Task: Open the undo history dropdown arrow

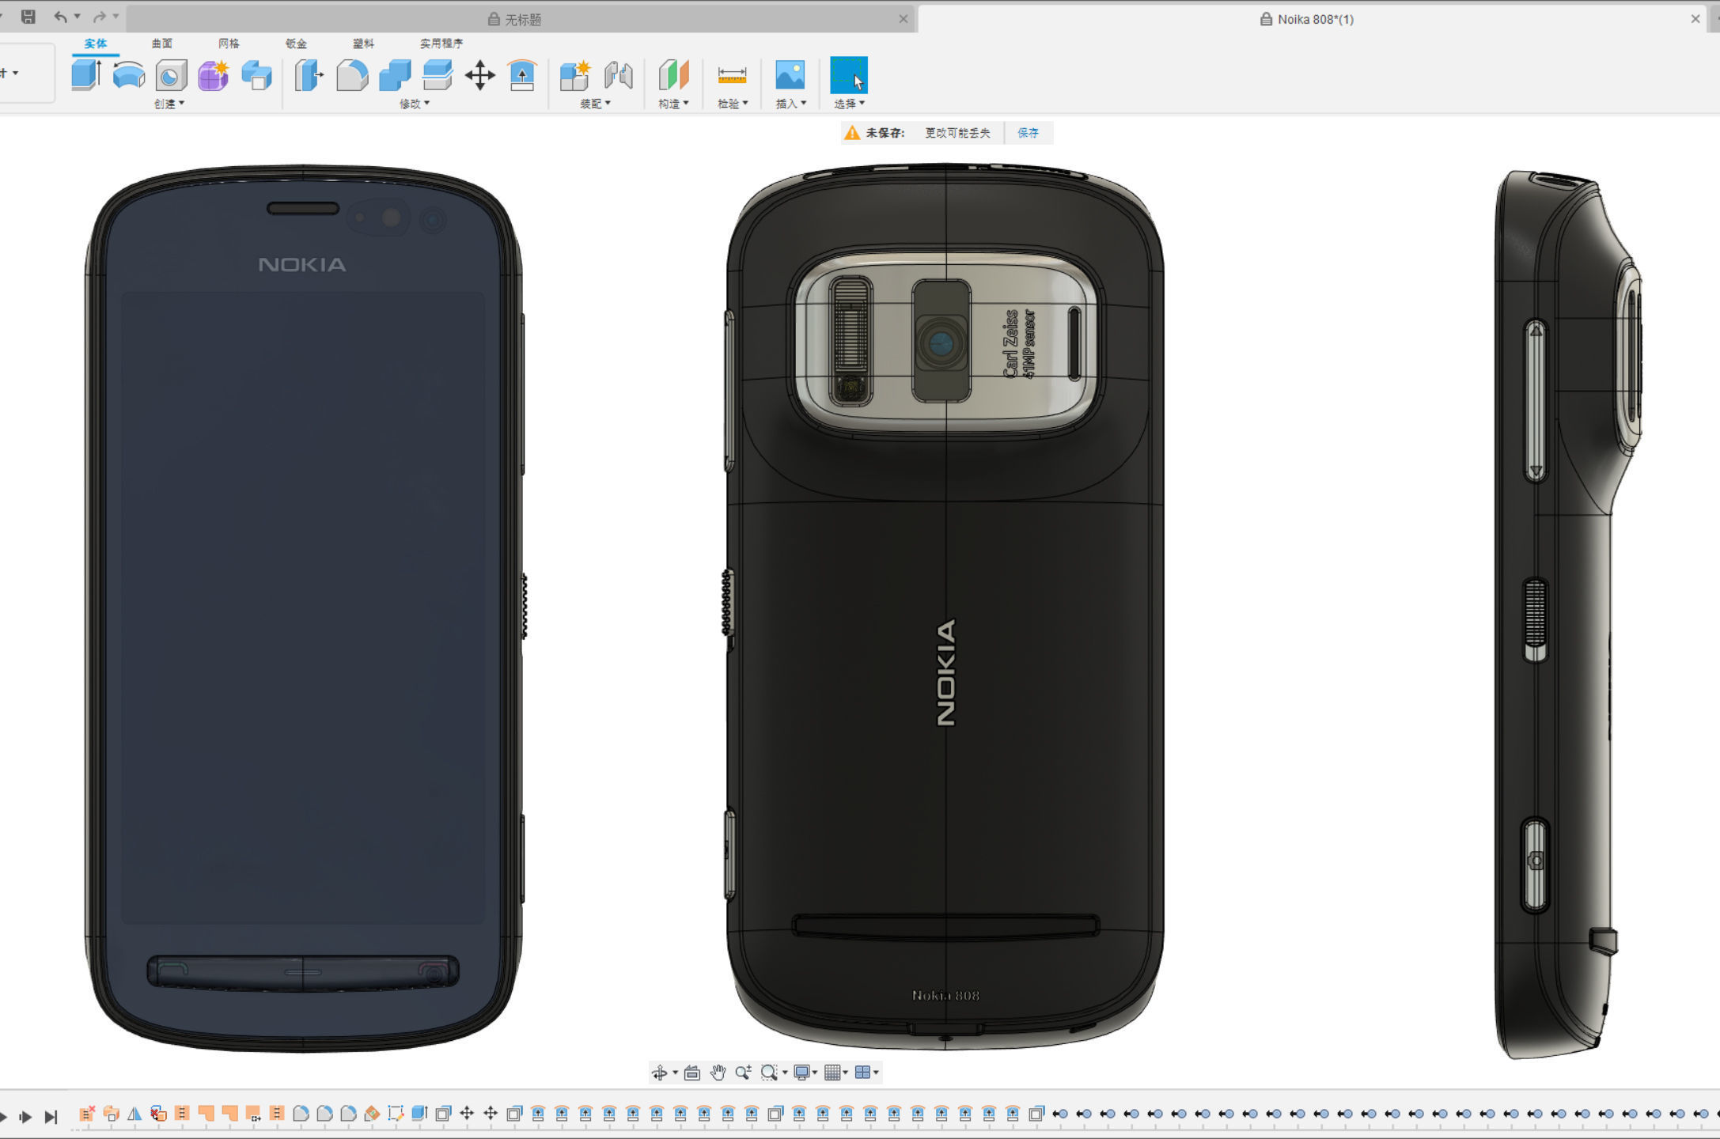Action: [x=78, y=17]
